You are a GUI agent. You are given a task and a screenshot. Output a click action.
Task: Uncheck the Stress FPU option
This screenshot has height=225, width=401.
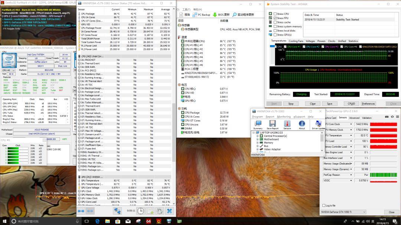tap(275, 18)
